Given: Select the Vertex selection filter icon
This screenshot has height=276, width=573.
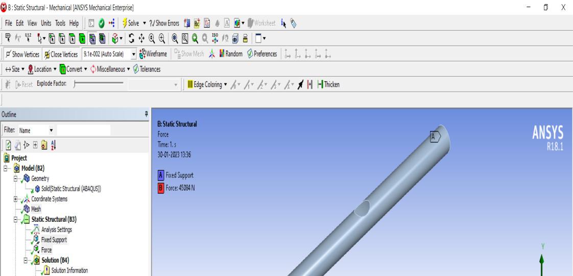Looking at the screenshot, I should pyautogui.click(x=52, y=38).
